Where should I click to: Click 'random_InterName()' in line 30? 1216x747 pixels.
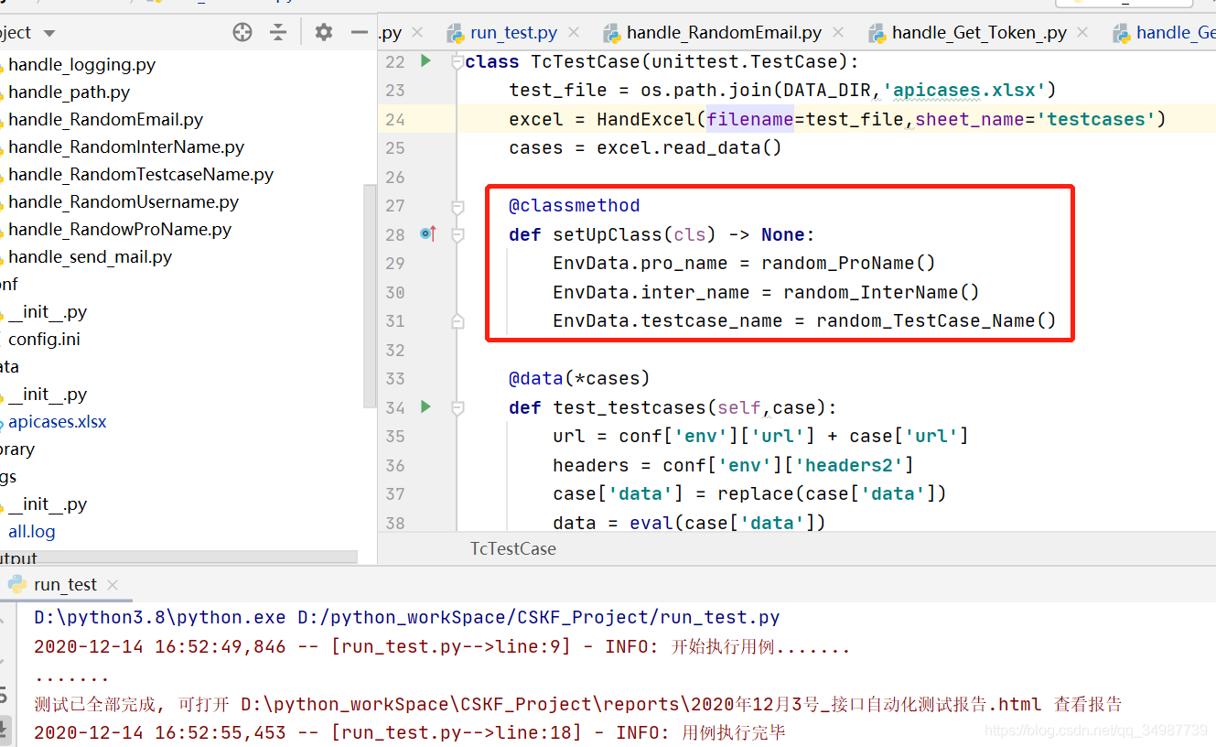tap(881, 293)
